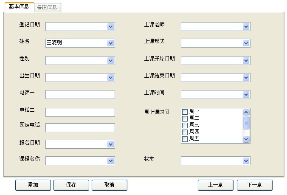This screenshot has height=195, width=287.
Task: Open the 登记日期 dropdown arrow
Action: tap(110, 27)
